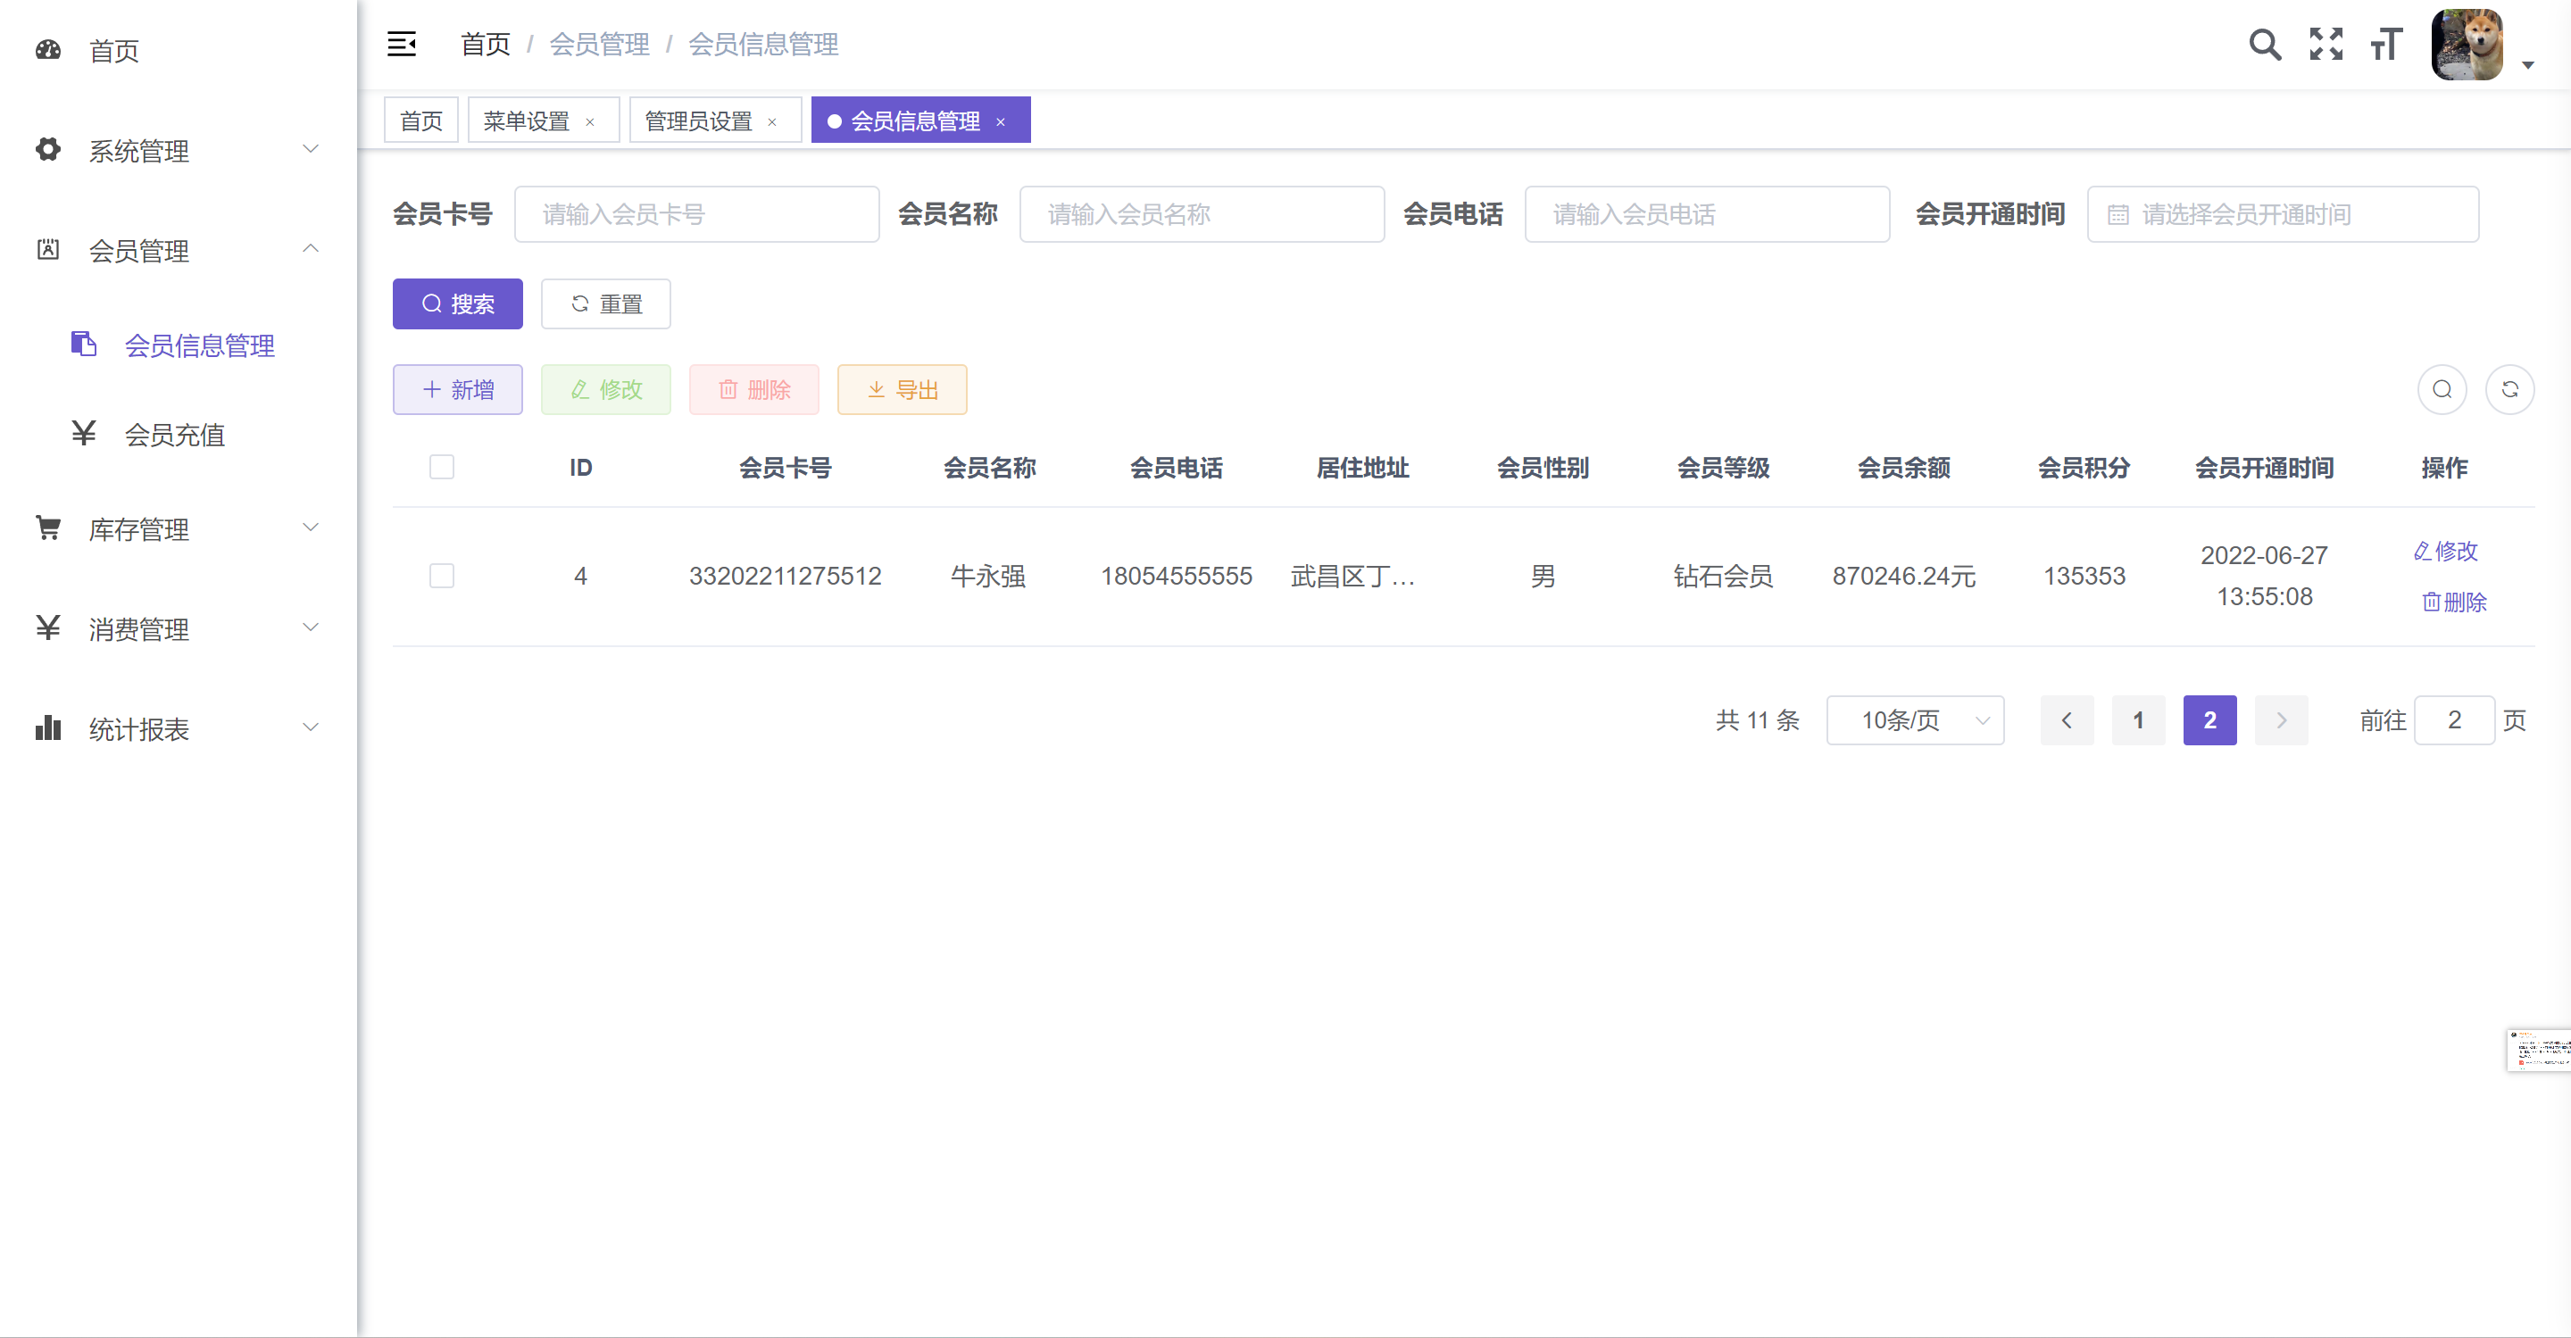Toggle the select-all header checkbox
The width and height of the screenshot is (2571, 1338).
pyautogui.click(x=441, y=467)
